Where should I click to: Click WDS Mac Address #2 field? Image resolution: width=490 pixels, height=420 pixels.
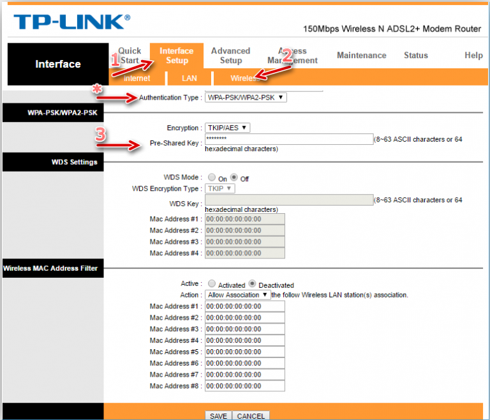245,230
